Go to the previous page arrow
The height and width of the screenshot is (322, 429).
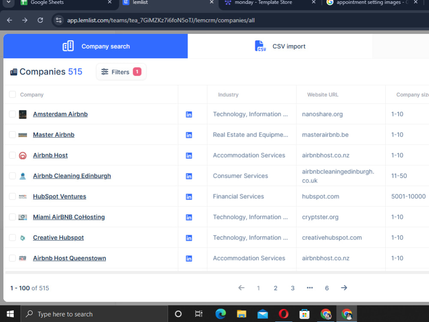click(x=241, y=288)
